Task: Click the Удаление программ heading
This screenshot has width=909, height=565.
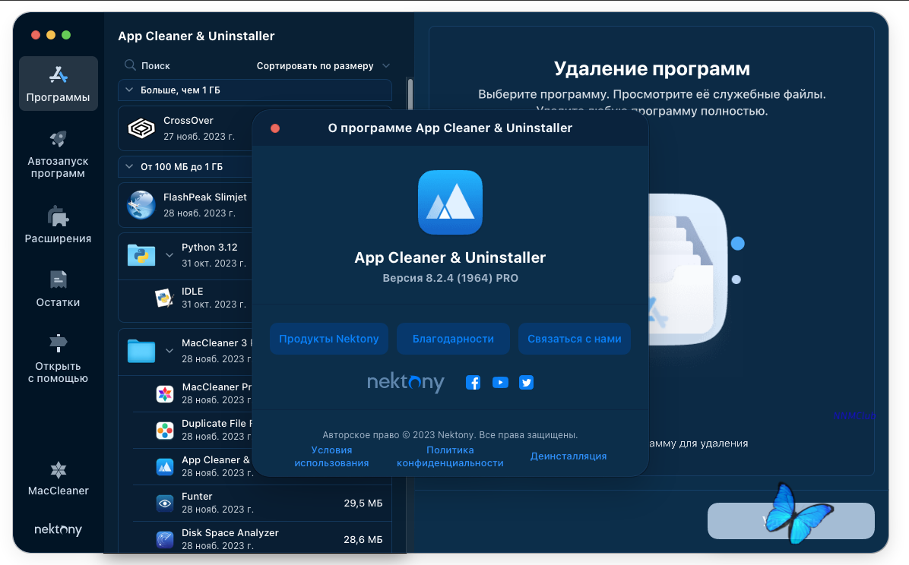Action: click(651, 69)
